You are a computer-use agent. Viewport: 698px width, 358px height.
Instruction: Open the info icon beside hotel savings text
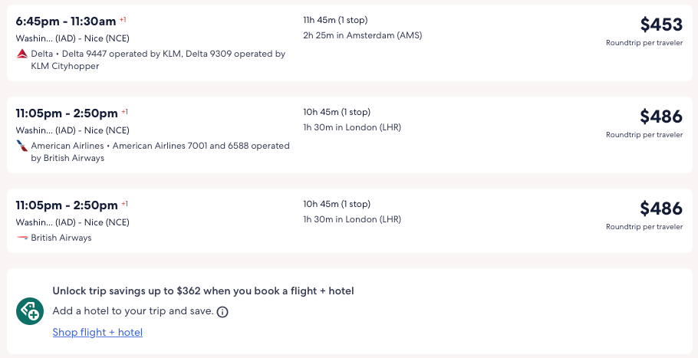point(222,312)
